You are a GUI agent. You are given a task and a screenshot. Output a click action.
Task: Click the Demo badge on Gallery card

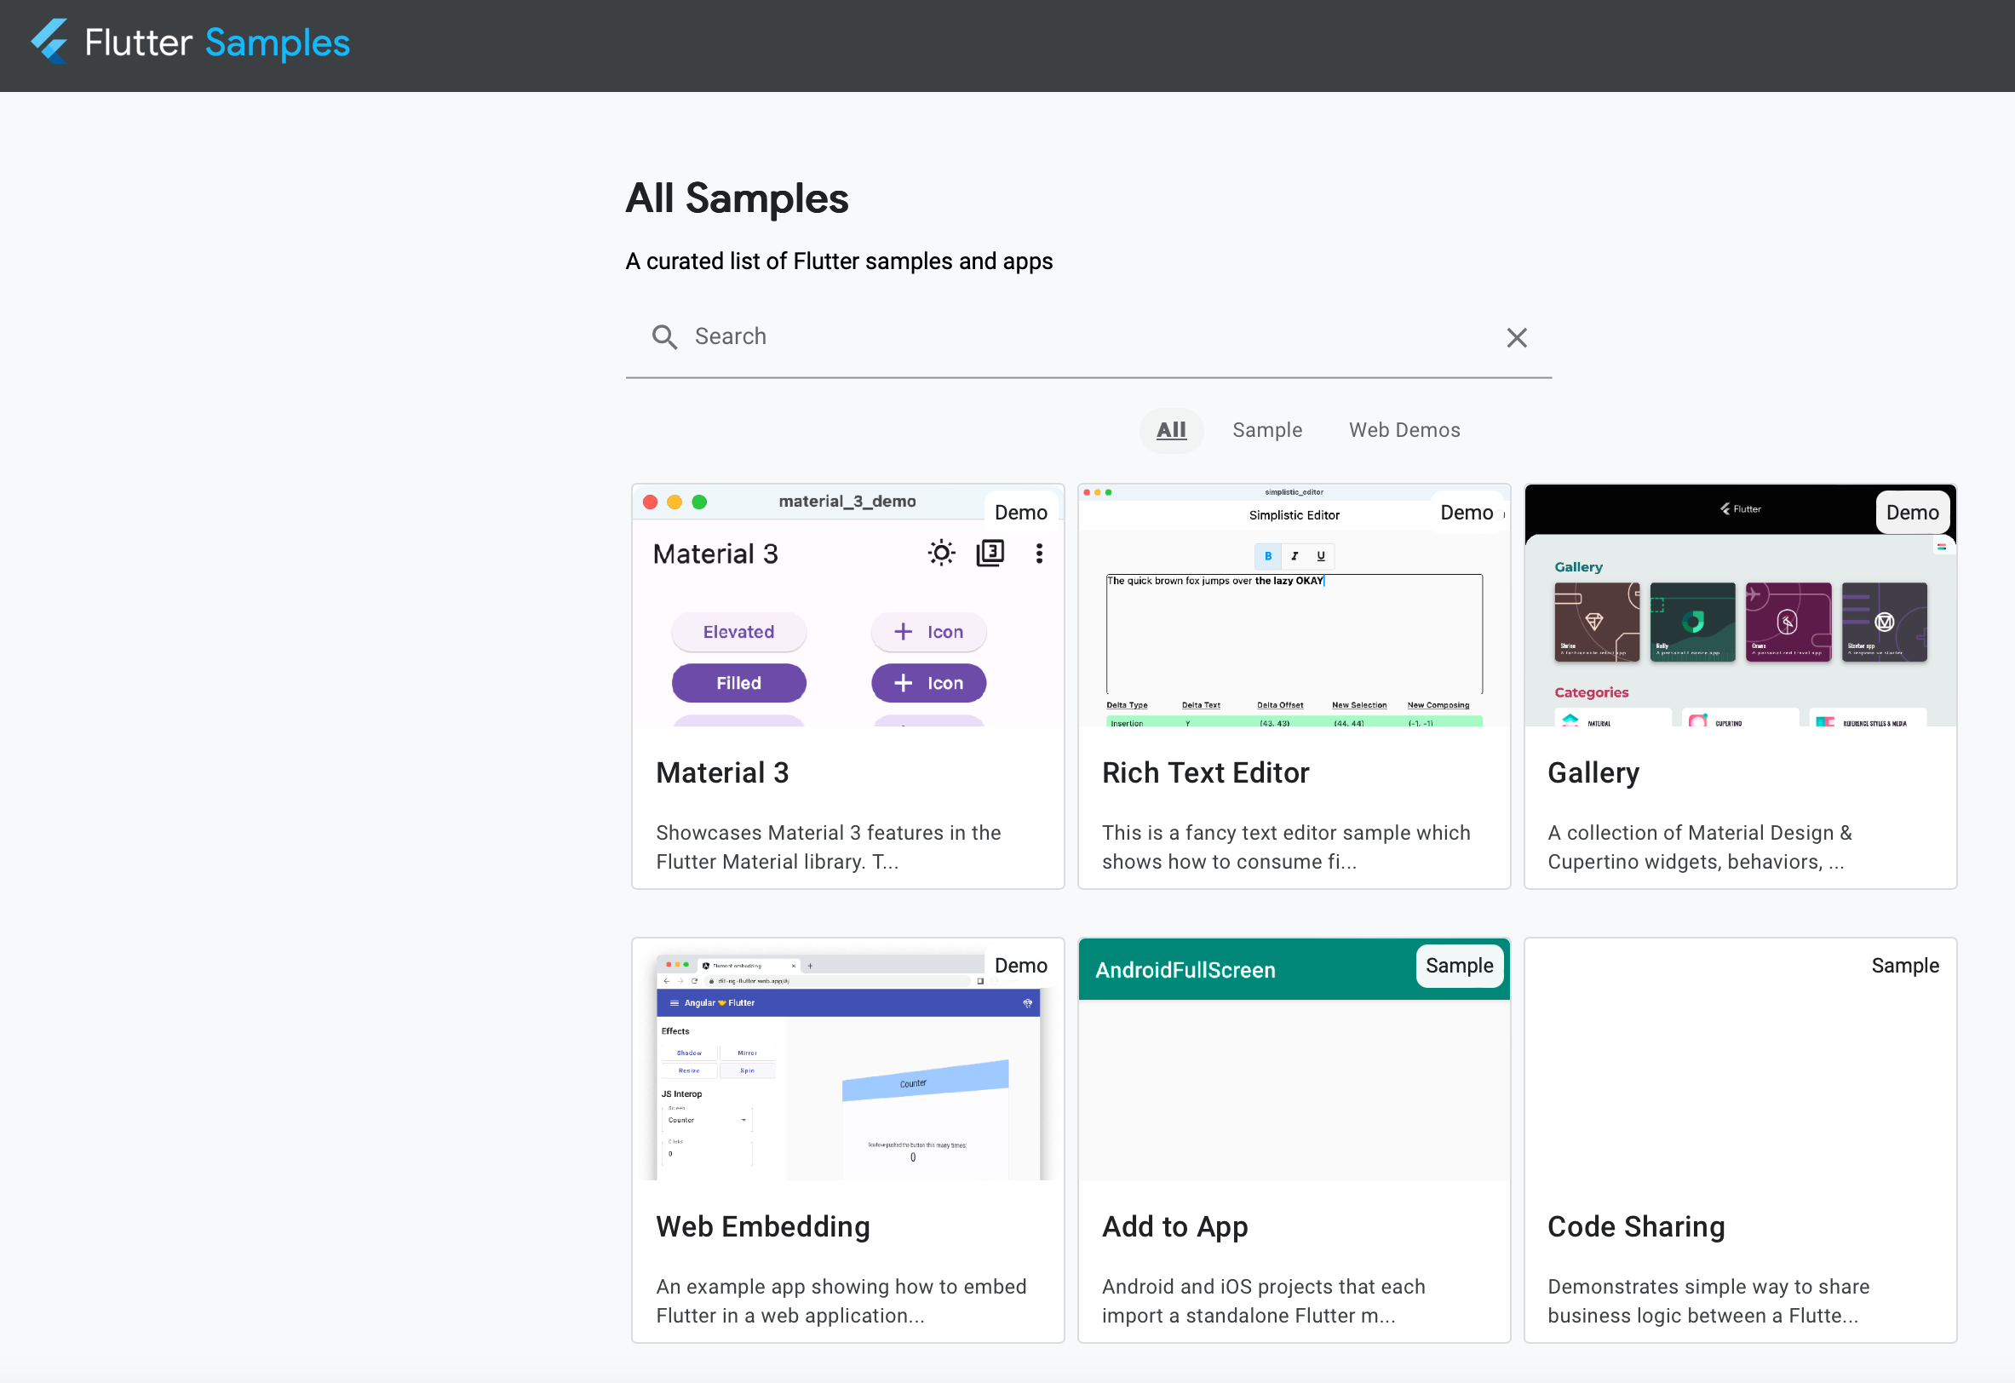tap(1912, 513)
